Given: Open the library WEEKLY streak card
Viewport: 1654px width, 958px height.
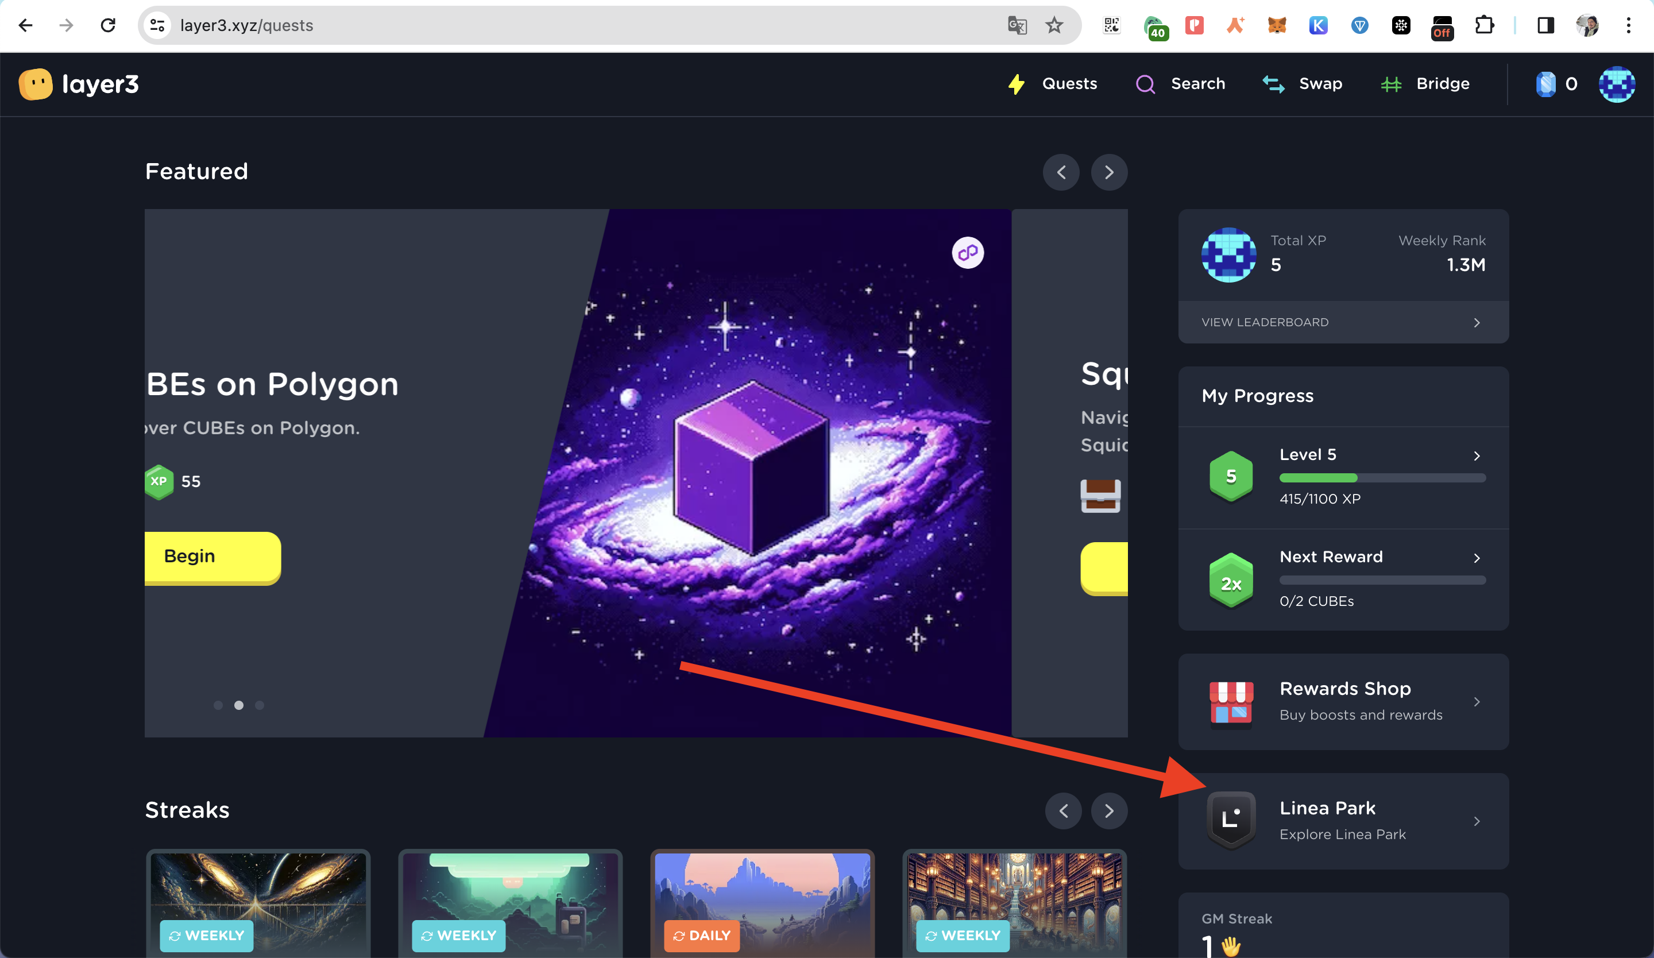Looking at the screenshot, I should pos(1015,903).
